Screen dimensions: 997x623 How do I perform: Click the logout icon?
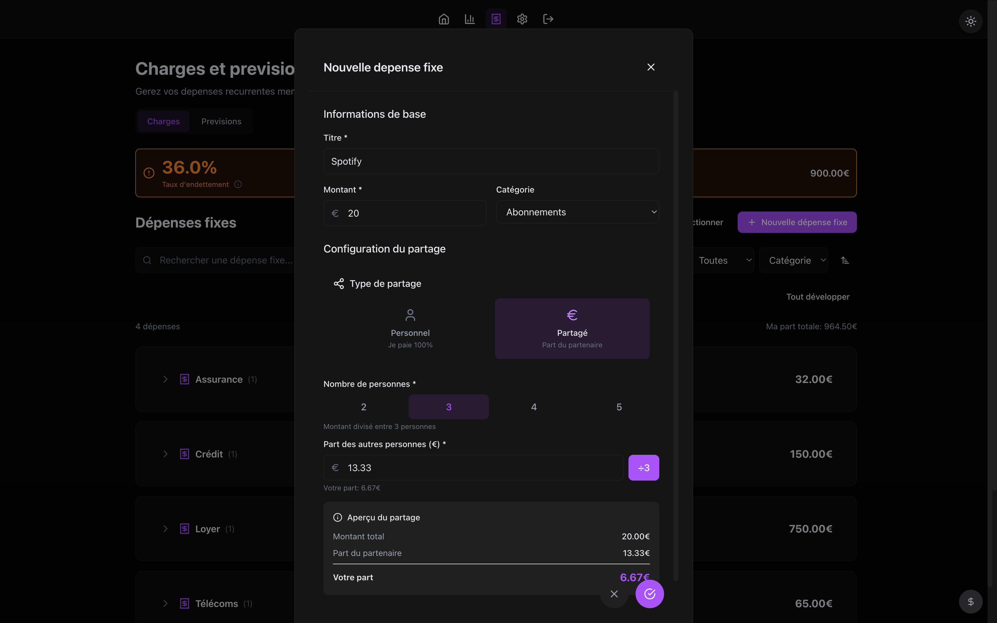point(548,19)
